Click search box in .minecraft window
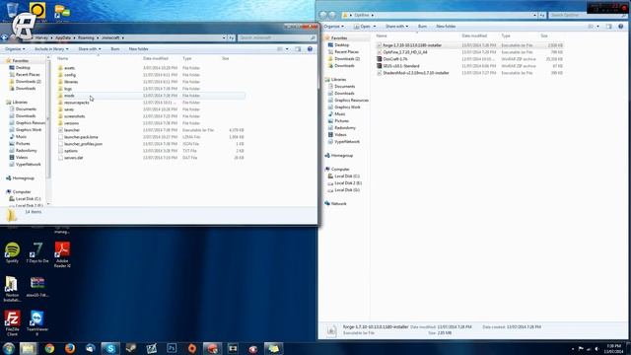Screen dimensions: 631x355 276,37
